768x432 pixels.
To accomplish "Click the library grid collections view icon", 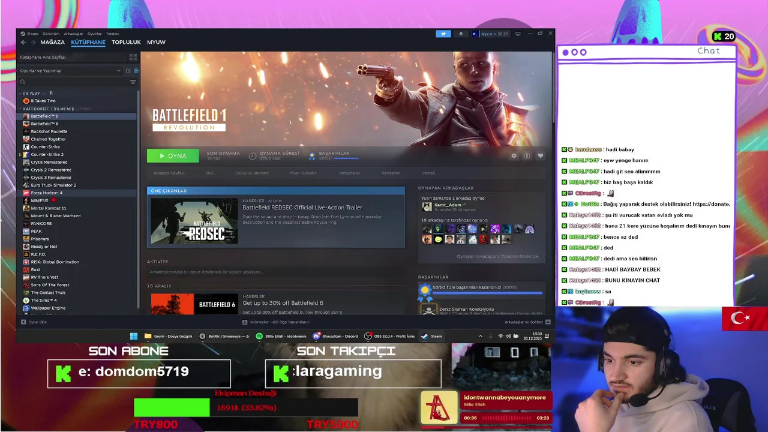I will click(x=133, y=57).
